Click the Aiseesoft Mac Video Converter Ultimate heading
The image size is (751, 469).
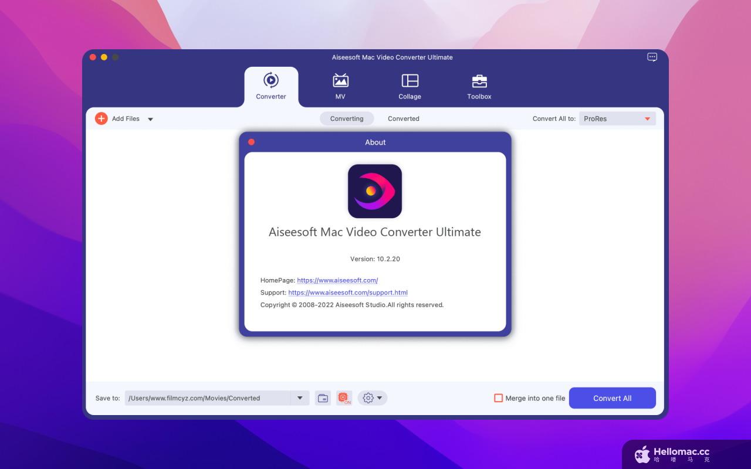(x=375, y=232)
